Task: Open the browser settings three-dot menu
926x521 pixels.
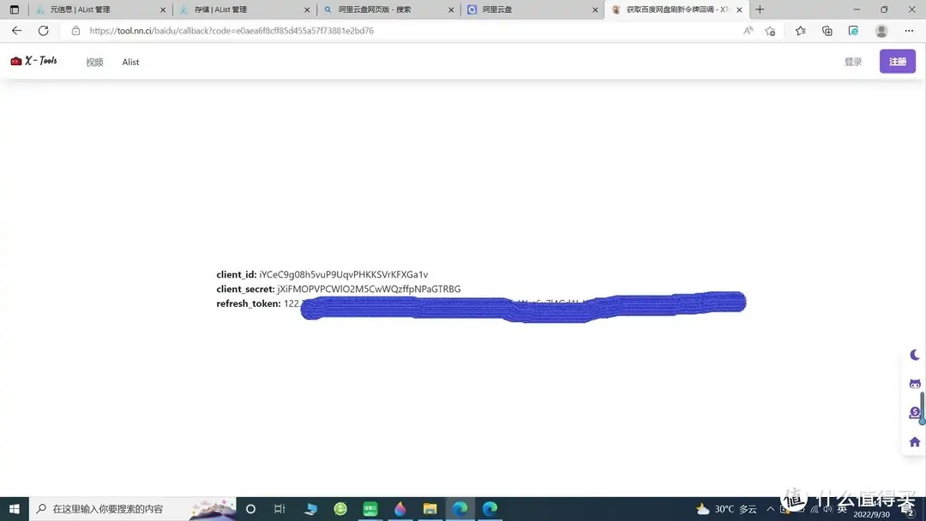Action: click(909, 30)
